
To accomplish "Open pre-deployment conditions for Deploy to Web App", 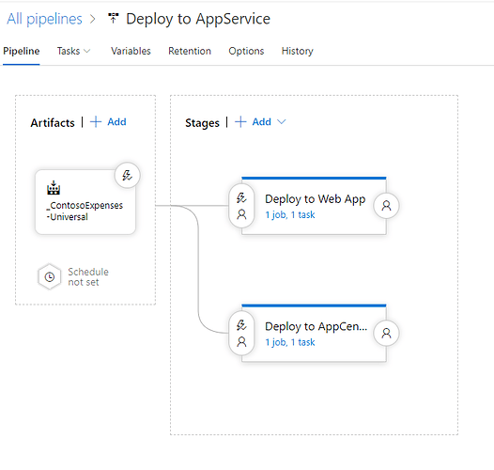I will coord(241,206).
